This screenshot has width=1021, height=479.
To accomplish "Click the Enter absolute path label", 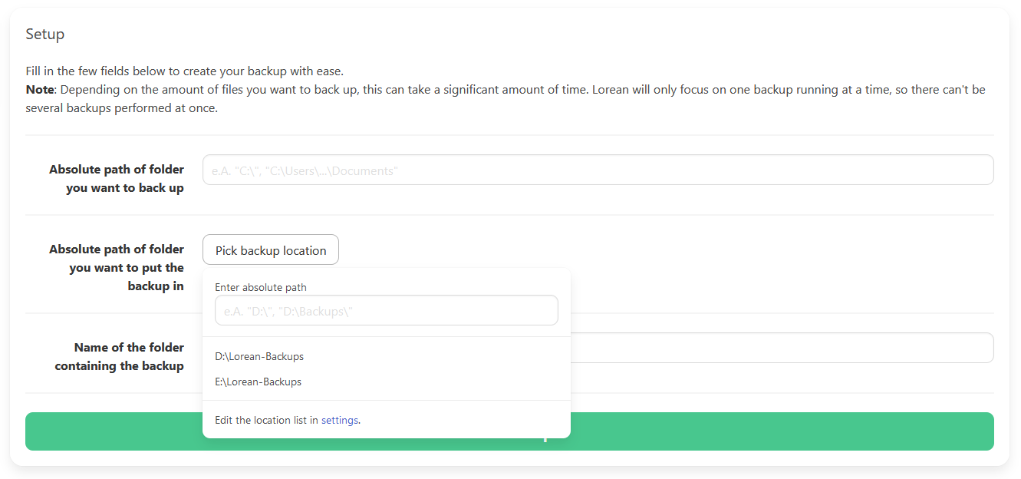I will [x=260, y=286].
